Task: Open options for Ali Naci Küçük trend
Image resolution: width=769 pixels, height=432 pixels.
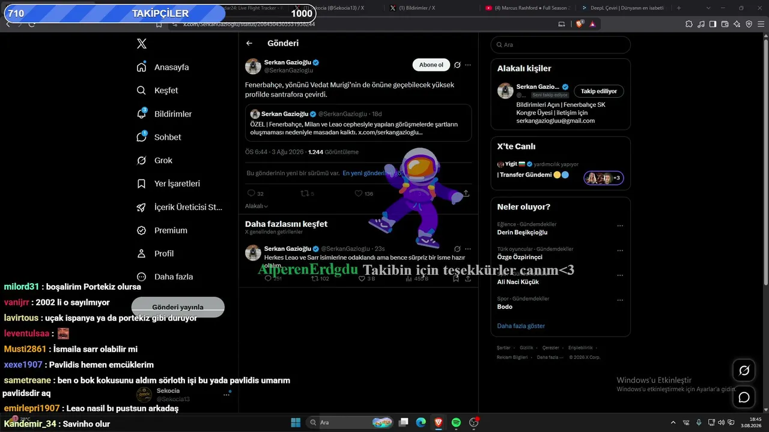Action: (x=620, y=275)
